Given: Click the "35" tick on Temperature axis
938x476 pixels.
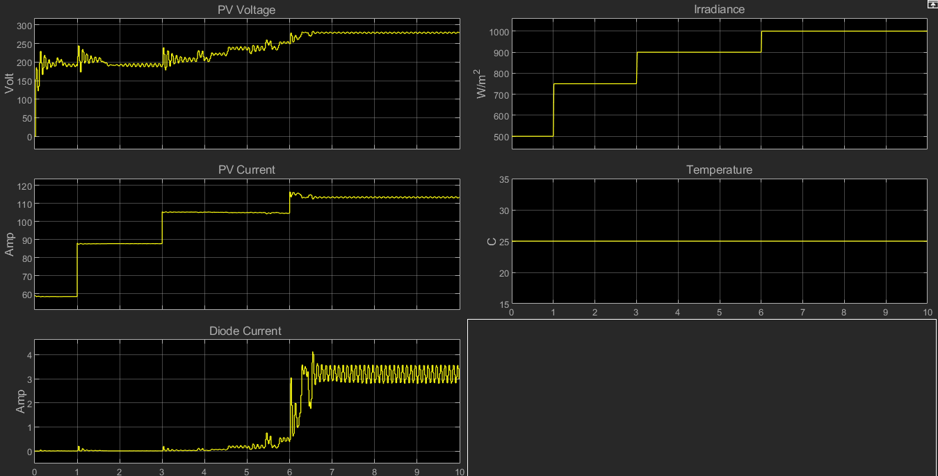Looking at the screenshot, I should (x=503, y=180).
